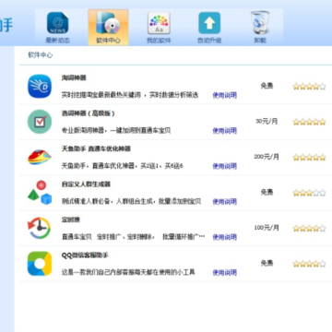Screen dimensions: 332x332
Task: Click the 软件中心 section heading
Action: tap(41, 55)
